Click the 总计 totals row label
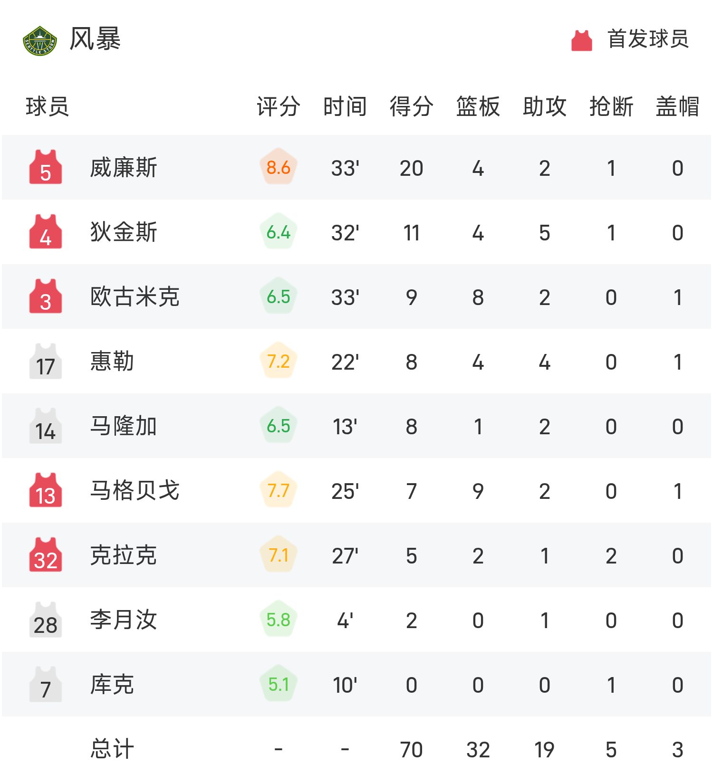 click(x=112, y=749)
